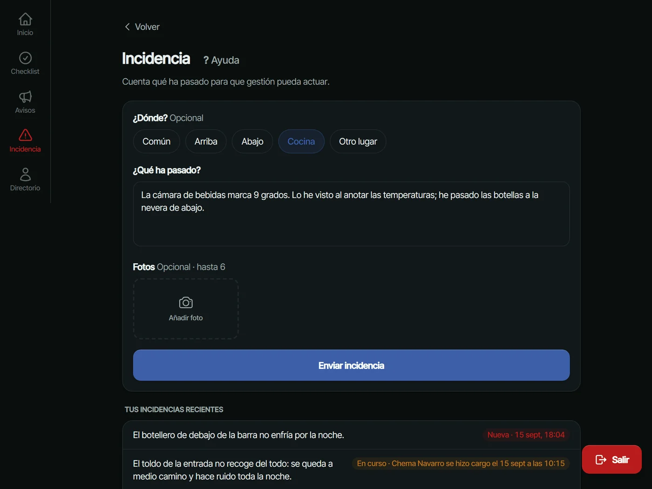Click the Salir text in the logout button
Viewport: 652px width, 489px height.
point(620,460)
